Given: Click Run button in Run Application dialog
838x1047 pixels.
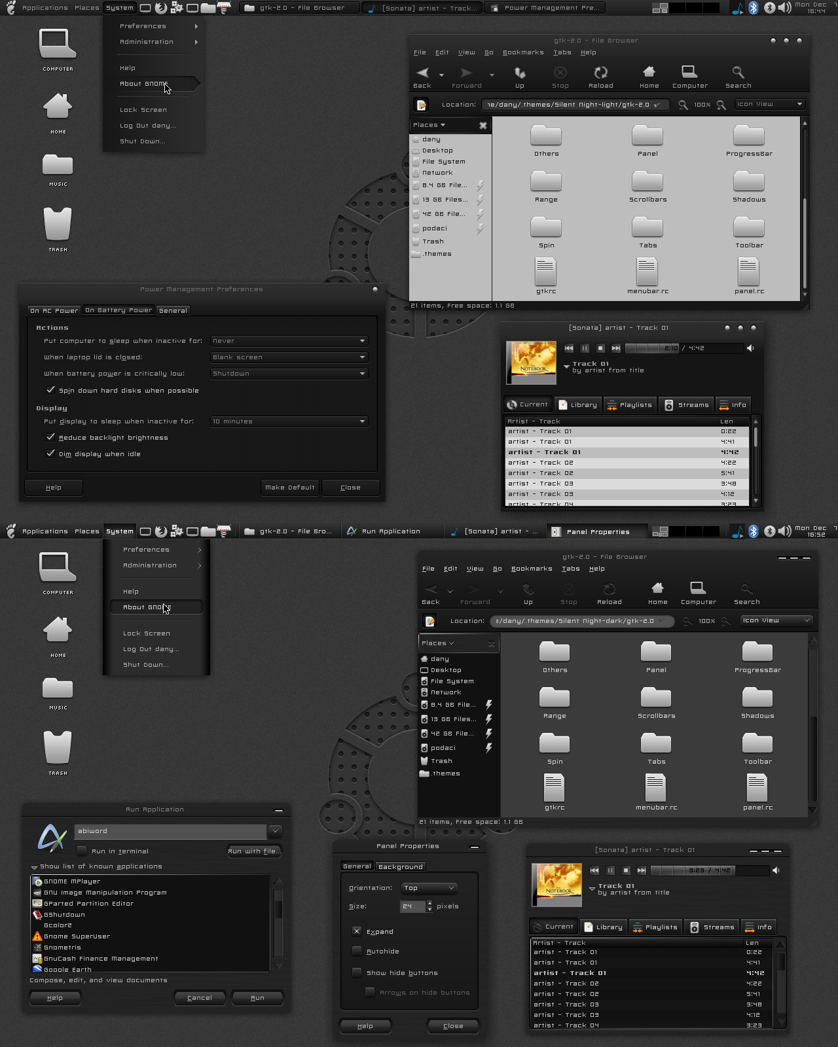Looking at the screenshot, I should click(x=257, y=998).
